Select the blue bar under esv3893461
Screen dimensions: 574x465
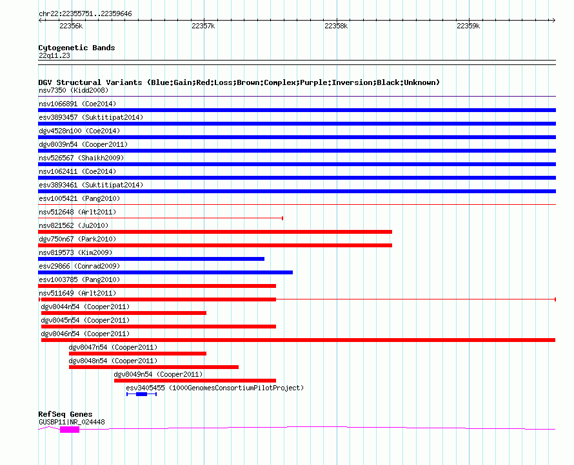coord(297,191)
